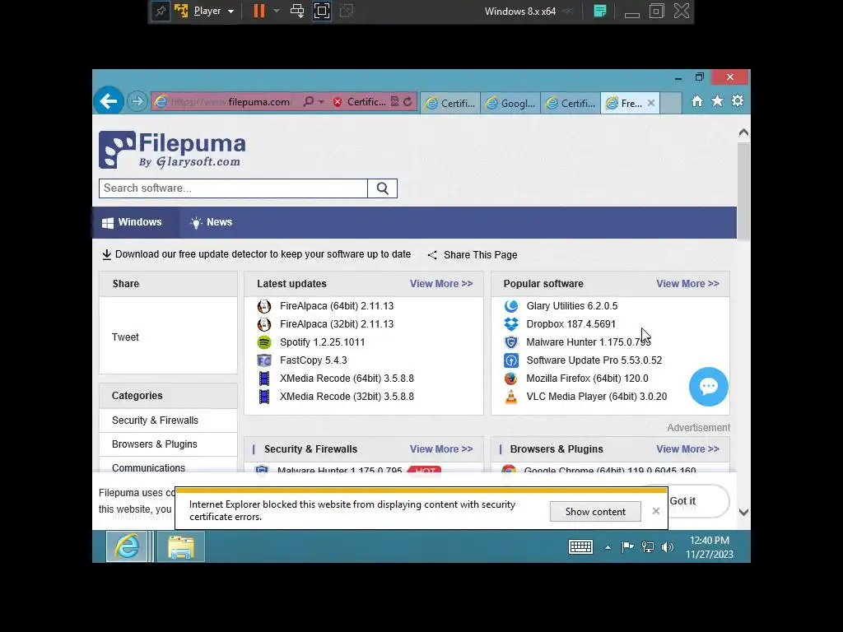Screen dimensions: 843x632
Task: Click the Software Update Pro icon
Action: (510, 360)
